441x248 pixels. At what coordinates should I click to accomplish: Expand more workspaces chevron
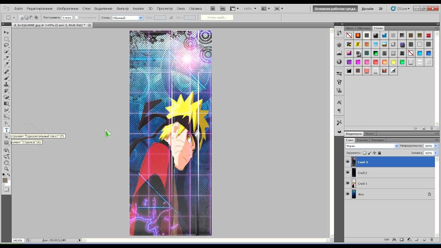[x=380, y=9]
